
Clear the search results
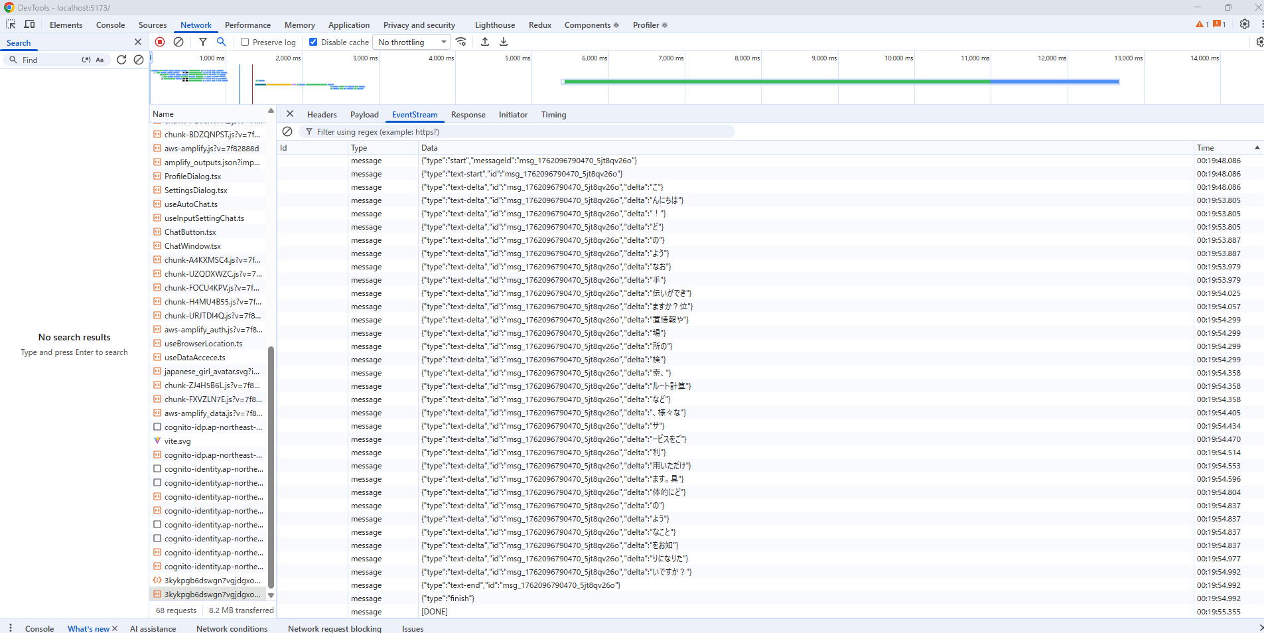pyautogui.click(x=139, y=60)
